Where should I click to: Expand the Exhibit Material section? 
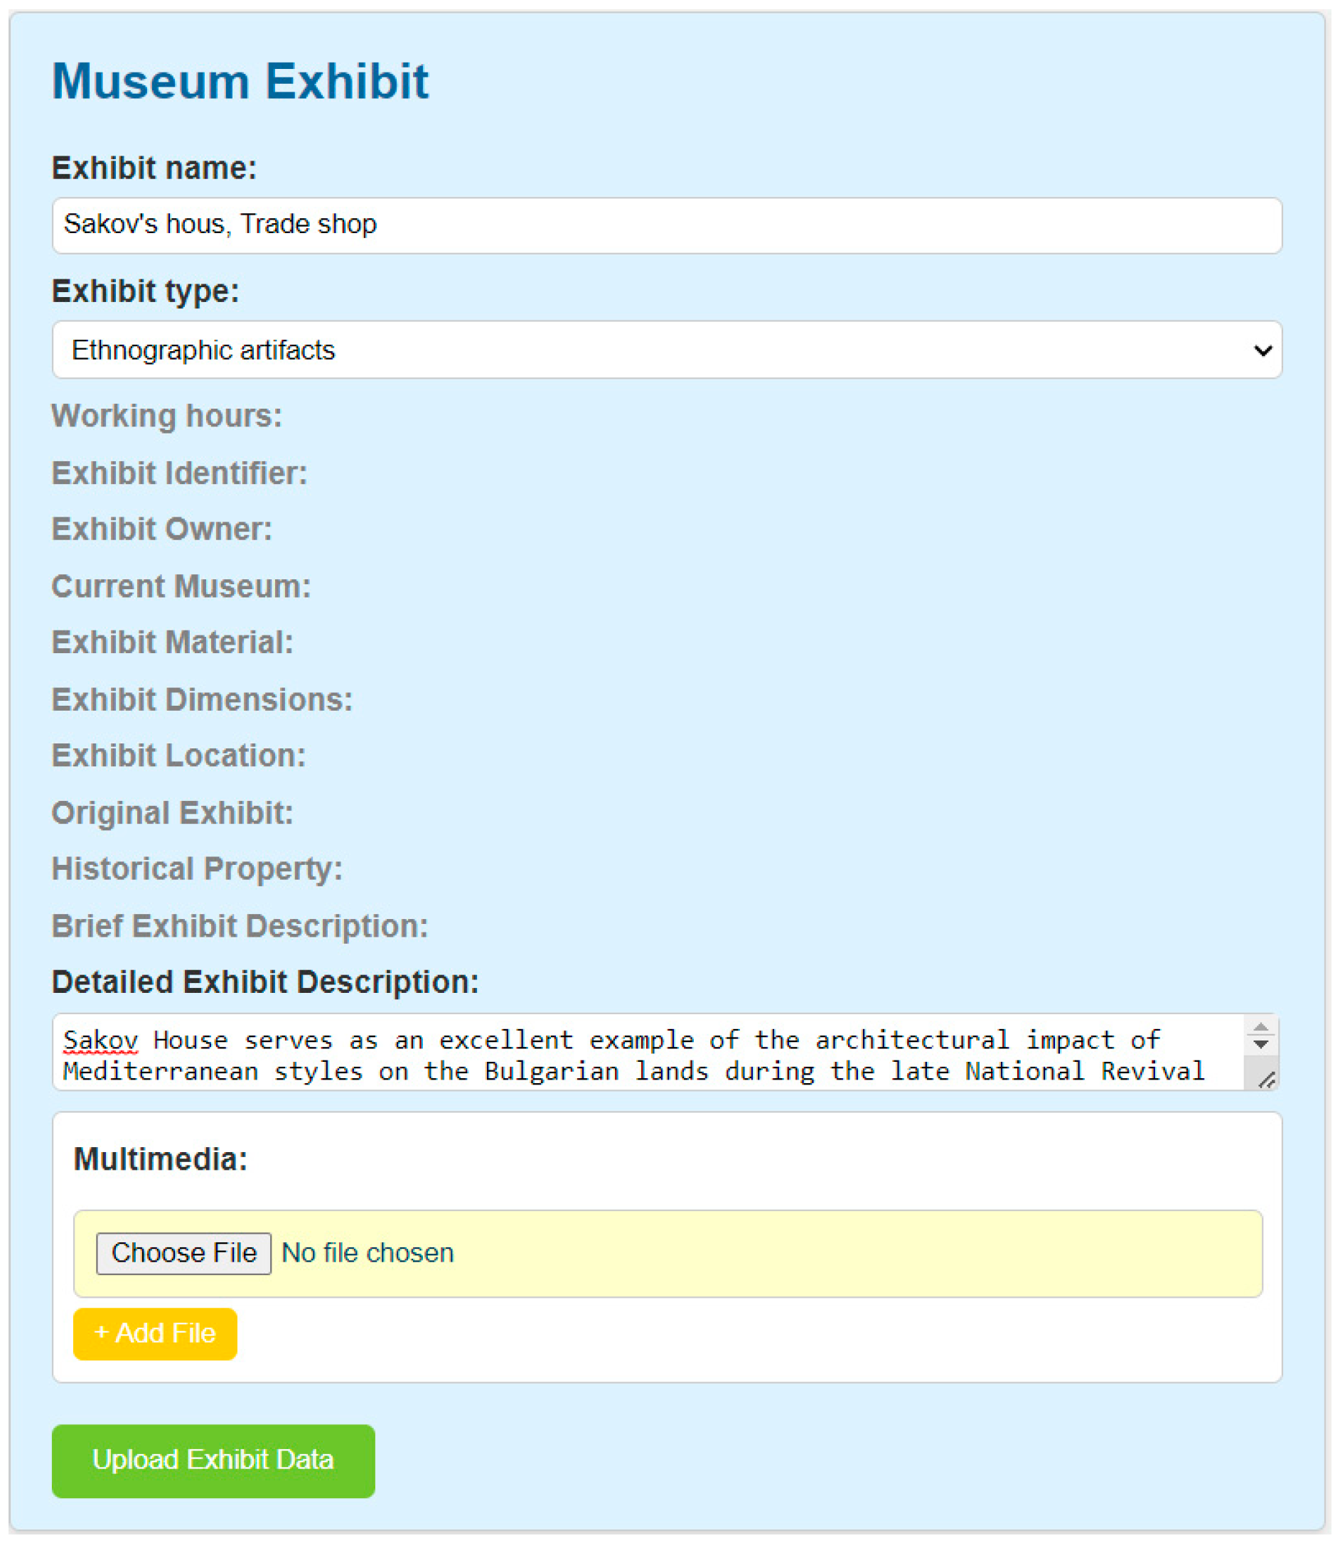pos(172,643)
